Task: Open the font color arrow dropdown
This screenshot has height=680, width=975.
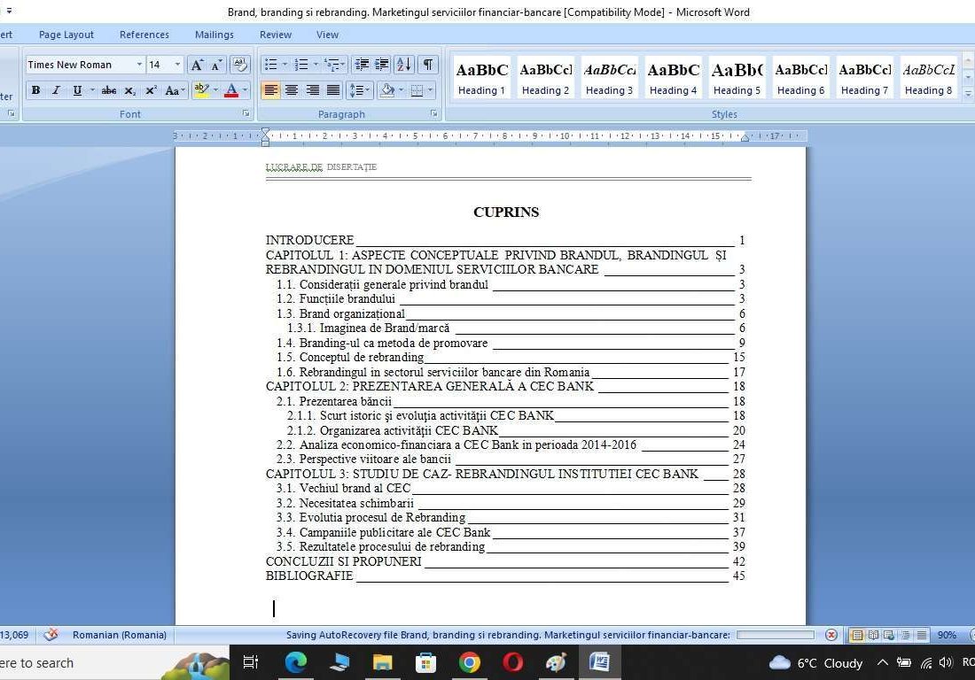Action: [245, 90]
